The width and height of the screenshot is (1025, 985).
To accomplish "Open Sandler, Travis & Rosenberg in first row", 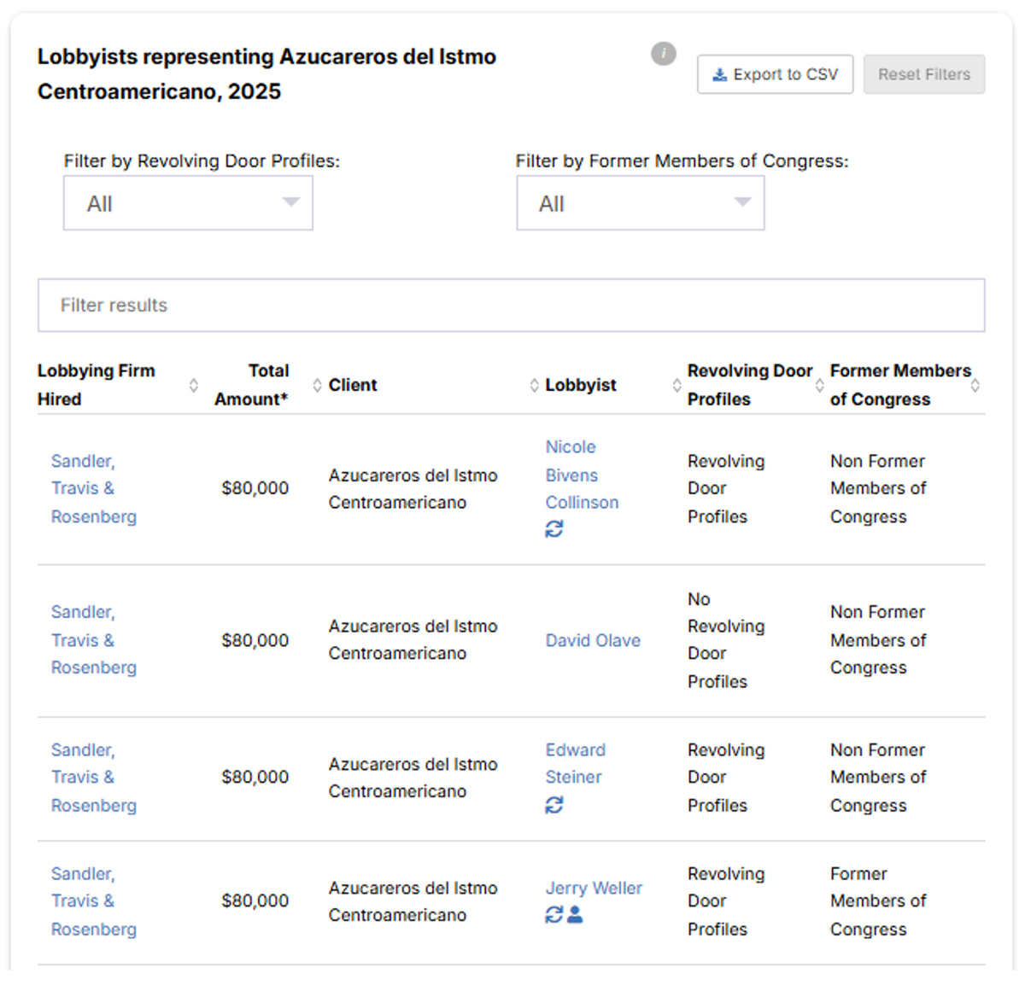I will (94, 488).
